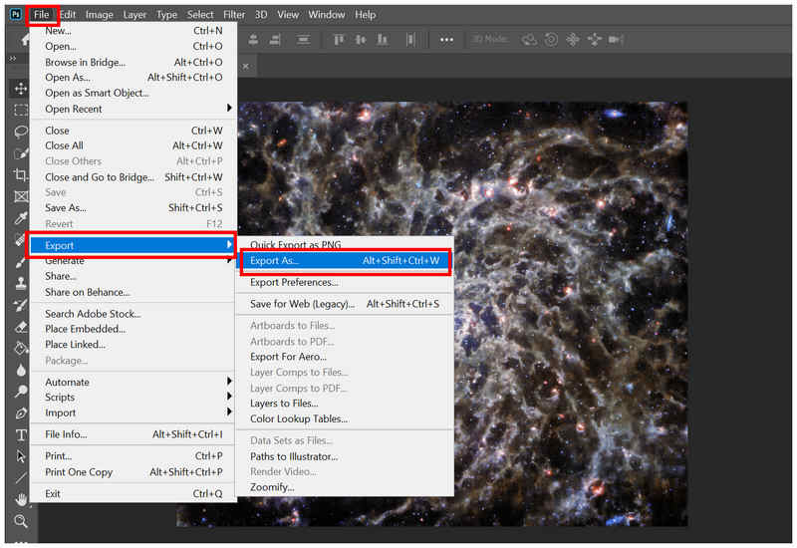Choose Browse in Bridge...
This screenshot has width=797, height=548.
pos(133,62)
